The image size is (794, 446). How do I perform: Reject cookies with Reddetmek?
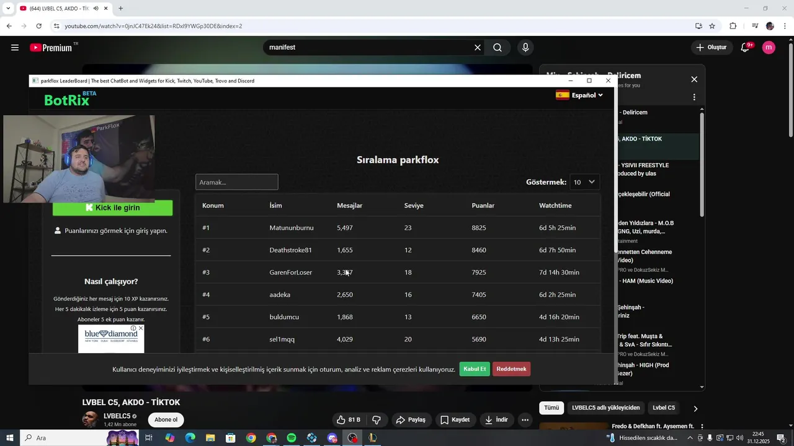[511, 369]
